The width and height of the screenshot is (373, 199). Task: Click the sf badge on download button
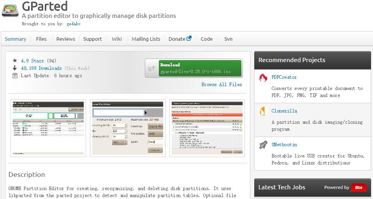coord(151,69)
